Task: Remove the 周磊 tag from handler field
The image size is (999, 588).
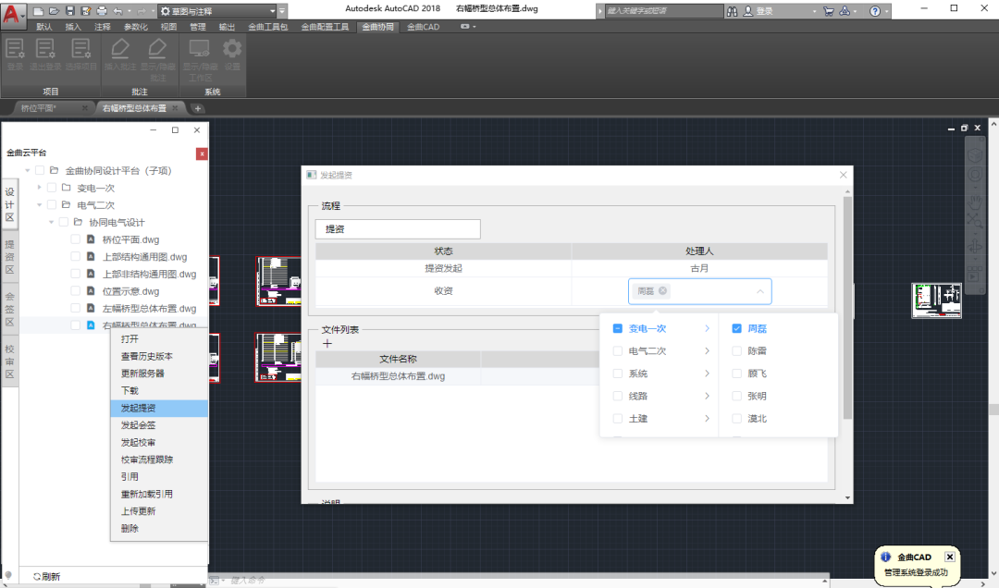Action: [x=663, y=291]
